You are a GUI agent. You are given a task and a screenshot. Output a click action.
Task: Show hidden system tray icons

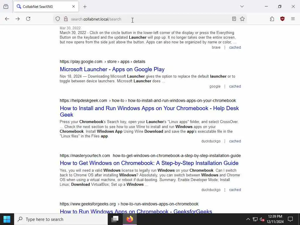pos(248,219)
